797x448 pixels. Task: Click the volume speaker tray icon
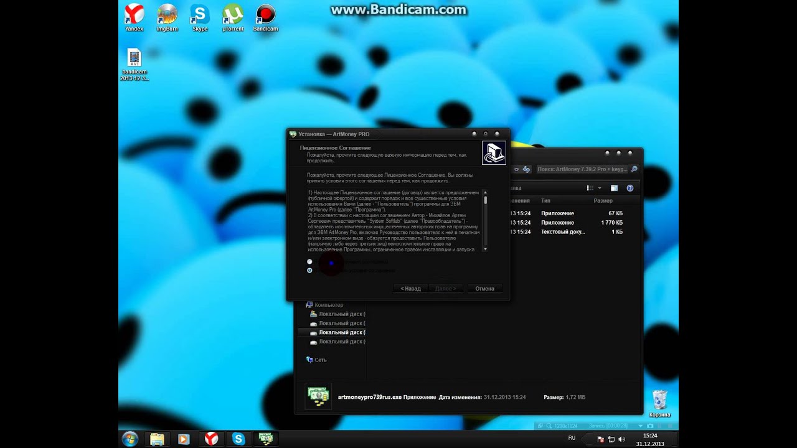click(621, 439)
